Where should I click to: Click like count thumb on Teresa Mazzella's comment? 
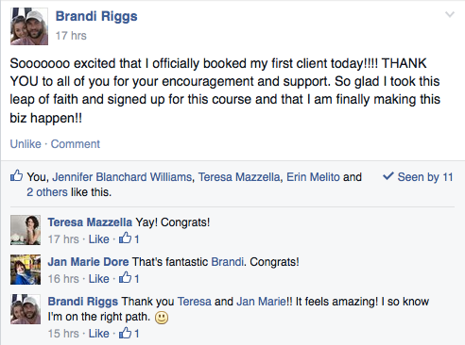[x=125, y=238]
